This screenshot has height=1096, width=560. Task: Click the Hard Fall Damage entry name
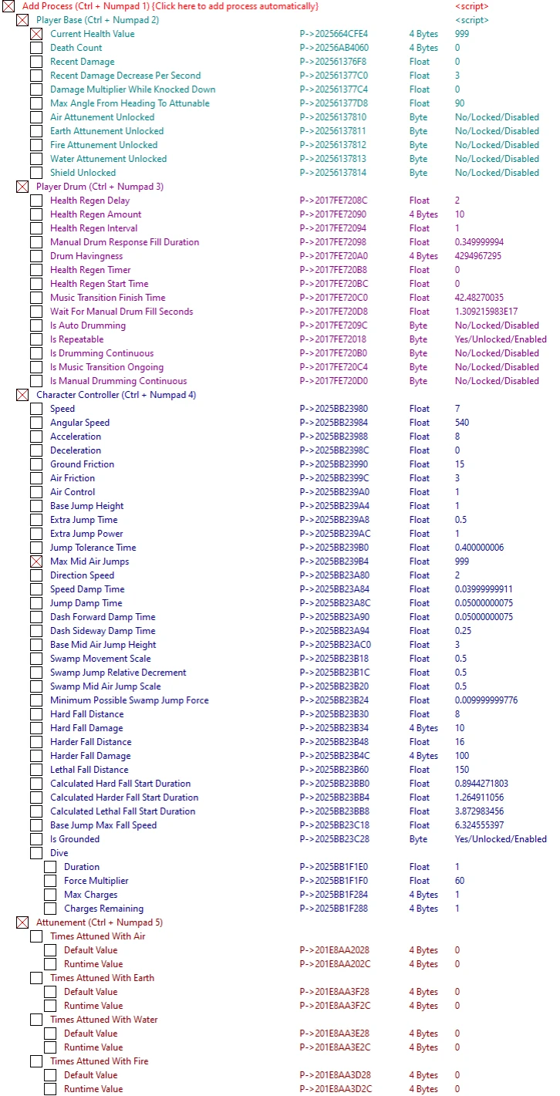click(86, 728)
